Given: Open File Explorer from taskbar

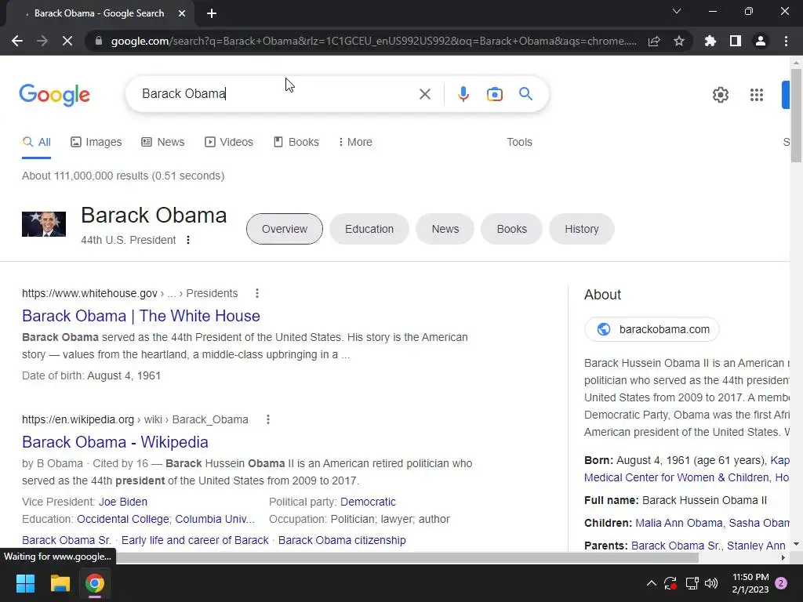Looking at the screenshot, I should point(60,583).
